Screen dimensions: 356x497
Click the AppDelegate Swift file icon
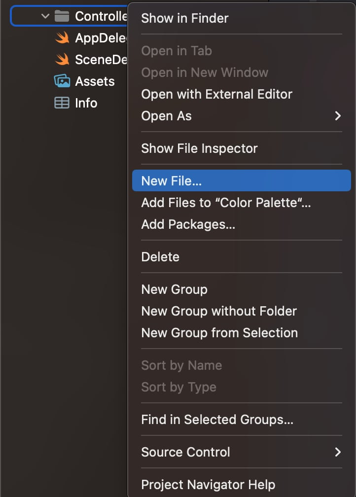coord(62,38)
